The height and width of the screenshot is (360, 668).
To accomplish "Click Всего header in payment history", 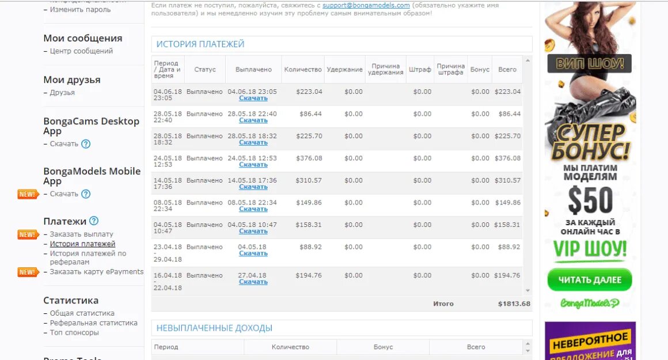I will [x=507, y=70].
